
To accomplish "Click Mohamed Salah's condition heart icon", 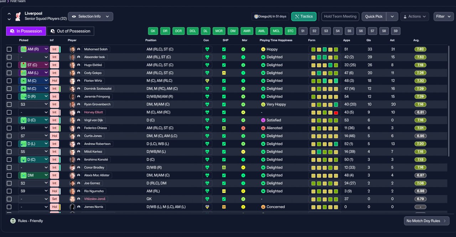I will [x=207, y=49].
